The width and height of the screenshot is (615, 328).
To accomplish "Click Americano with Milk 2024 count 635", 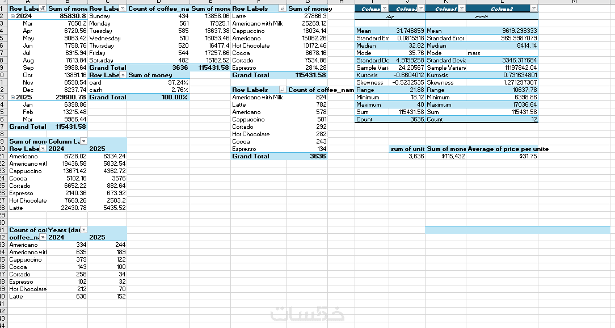I will tap(67, 253).
